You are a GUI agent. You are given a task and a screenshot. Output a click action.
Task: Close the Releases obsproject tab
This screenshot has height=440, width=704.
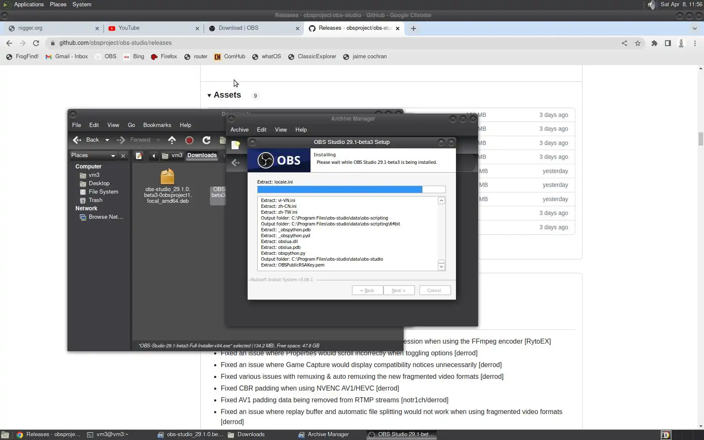[398, 28]
